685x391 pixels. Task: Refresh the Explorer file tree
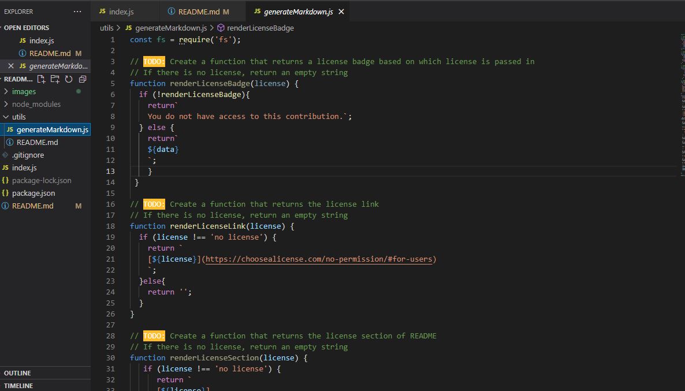(x=69, y=79)
